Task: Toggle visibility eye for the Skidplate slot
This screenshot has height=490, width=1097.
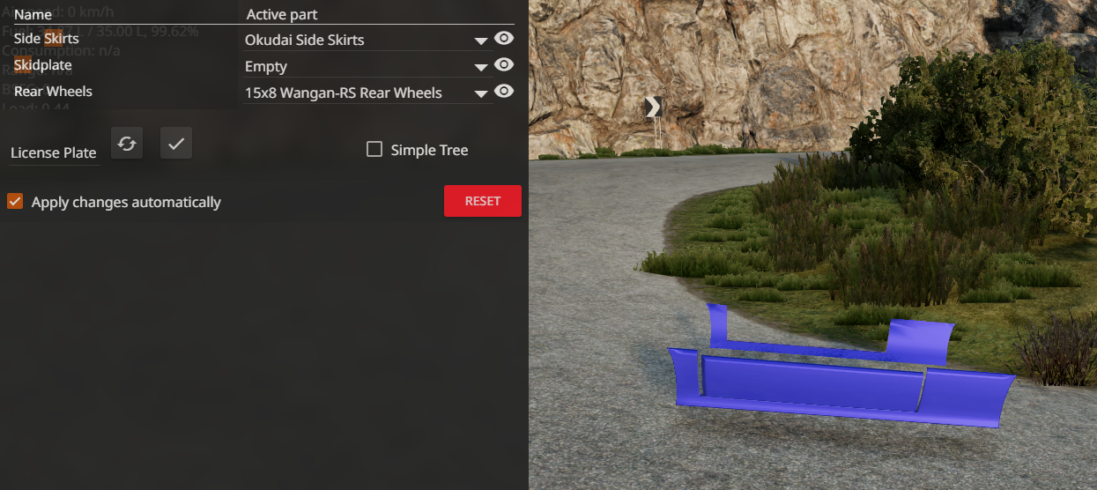Action: (504, 64)
